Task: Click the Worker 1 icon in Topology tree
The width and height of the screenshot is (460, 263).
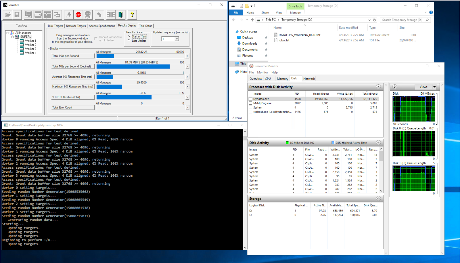Action: click(22, 41)
